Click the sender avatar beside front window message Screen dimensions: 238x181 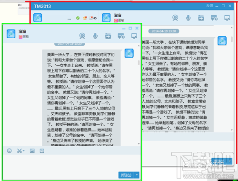tap(129, 53)
